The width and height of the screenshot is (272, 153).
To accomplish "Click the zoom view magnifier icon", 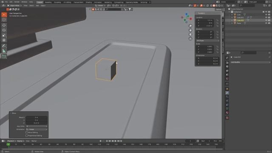I will coord(190,26).
